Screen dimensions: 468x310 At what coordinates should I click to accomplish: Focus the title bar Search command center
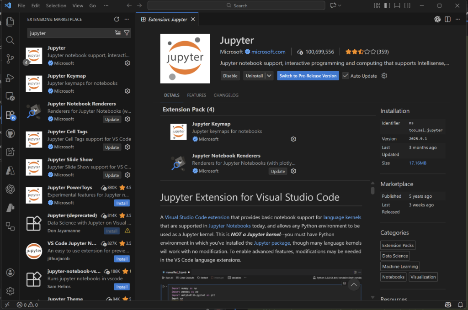coord(236,5)
